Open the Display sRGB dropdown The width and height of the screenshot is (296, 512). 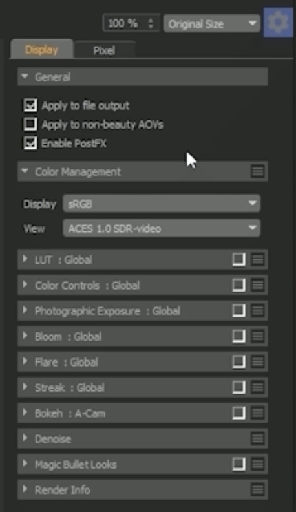coord(162,204)
